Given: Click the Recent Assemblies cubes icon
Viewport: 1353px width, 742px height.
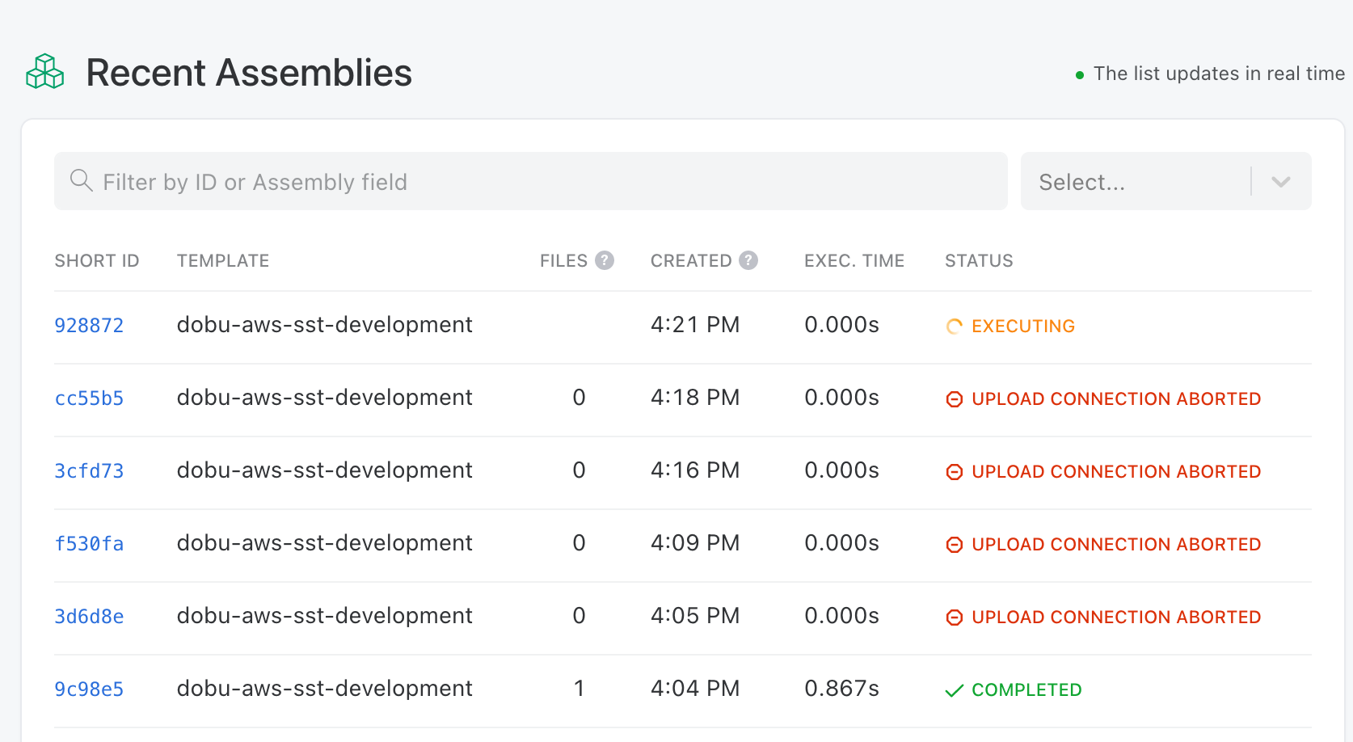Looking at the screenshot, I should tap(45, 72).
